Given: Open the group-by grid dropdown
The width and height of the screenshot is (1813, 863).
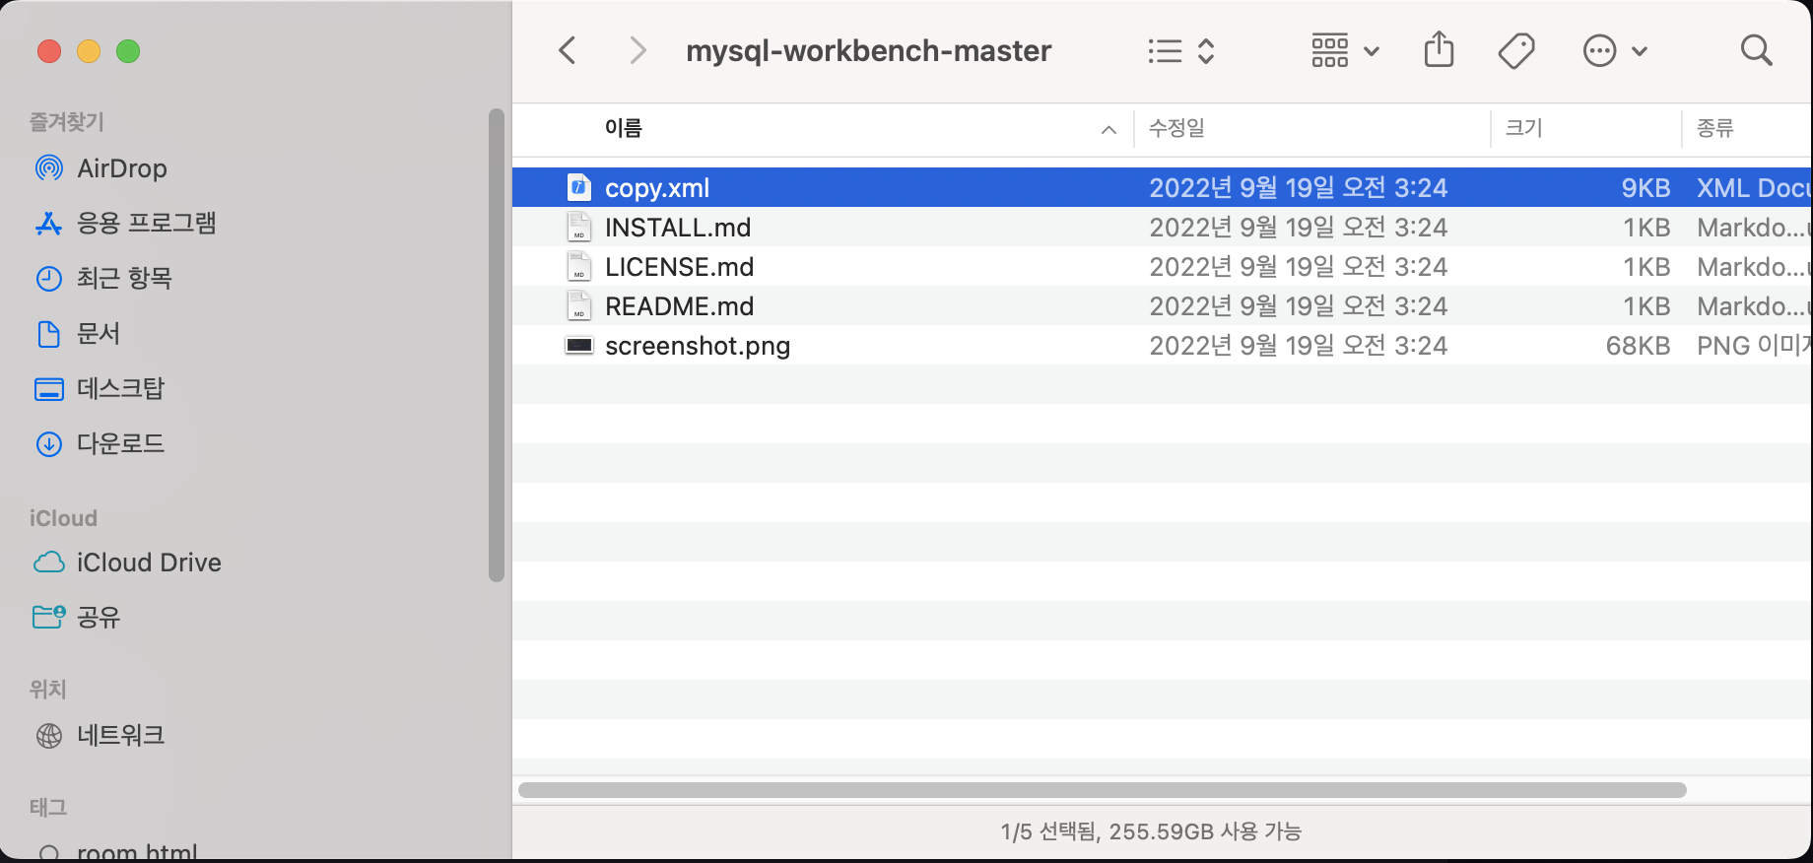Looking at the screenshot, I should click(x=1345, y=51).
